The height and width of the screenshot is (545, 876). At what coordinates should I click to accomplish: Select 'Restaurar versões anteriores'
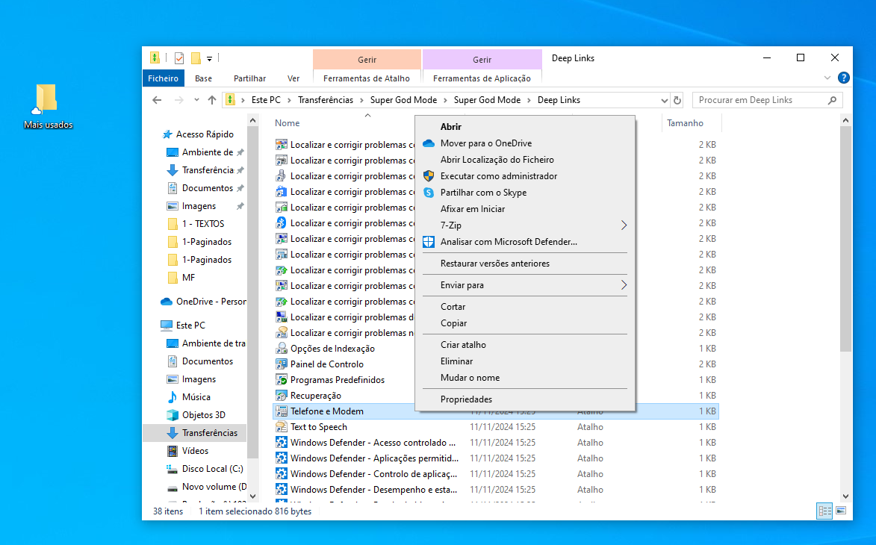point(495,264)
